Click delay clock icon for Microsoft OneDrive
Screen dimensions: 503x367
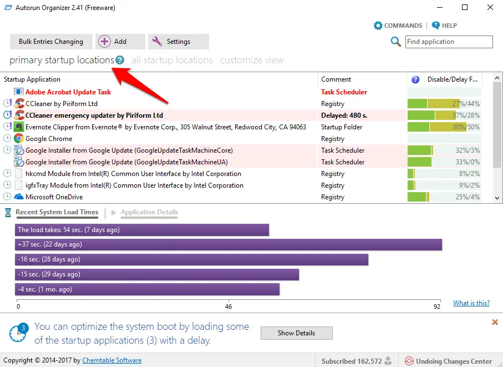coord(7,197)
